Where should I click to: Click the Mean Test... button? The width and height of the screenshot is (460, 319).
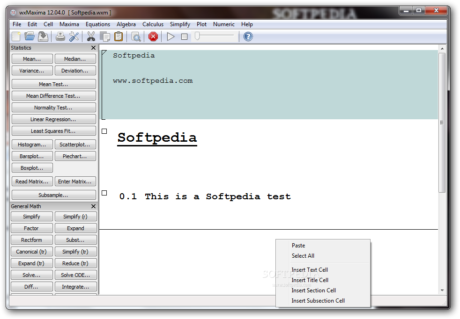pos(54,84)
